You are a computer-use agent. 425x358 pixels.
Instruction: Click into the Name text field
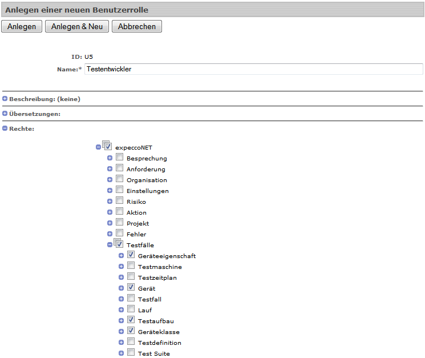253,69
